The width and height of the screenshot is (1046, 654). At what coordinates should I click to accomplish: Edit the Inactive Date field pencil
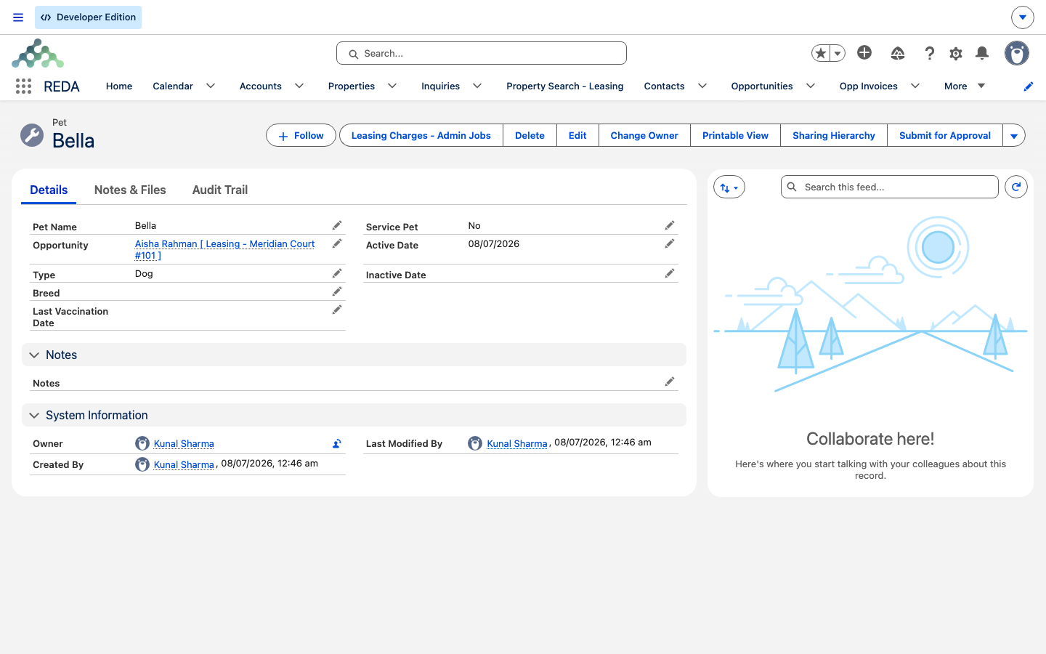670,273
